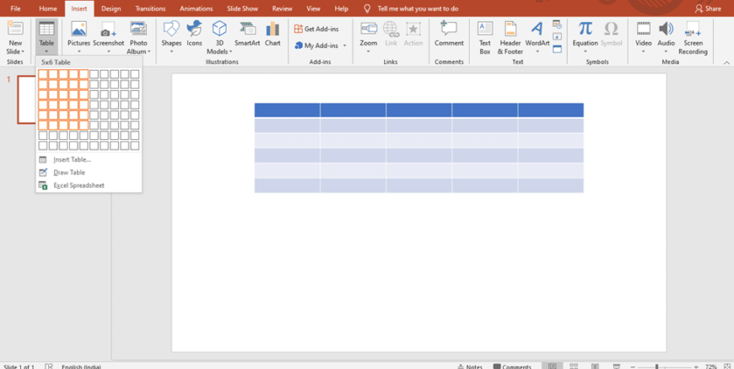This screenshot has height=369, width=734.
Task: Switch to the Design tab
Action: click(x=111, y=8)
